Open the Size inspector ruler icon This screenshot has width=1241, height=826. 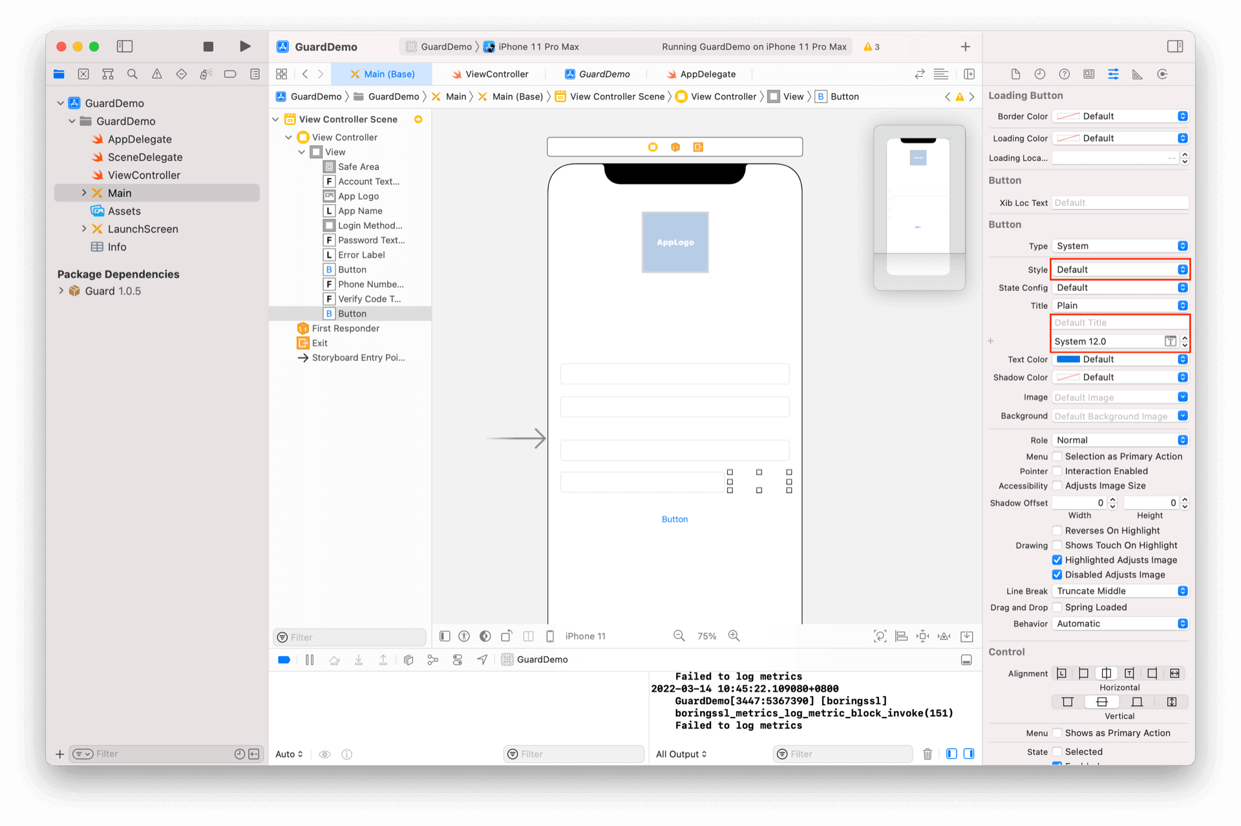pos(1138,74)
